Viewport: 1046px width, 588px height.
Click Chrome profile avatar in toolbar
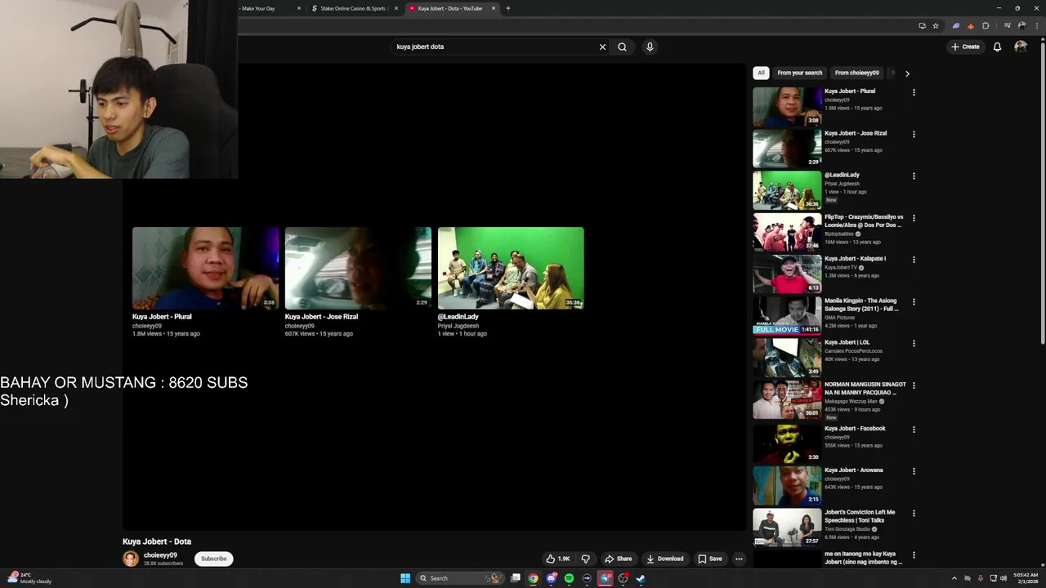1021,26
